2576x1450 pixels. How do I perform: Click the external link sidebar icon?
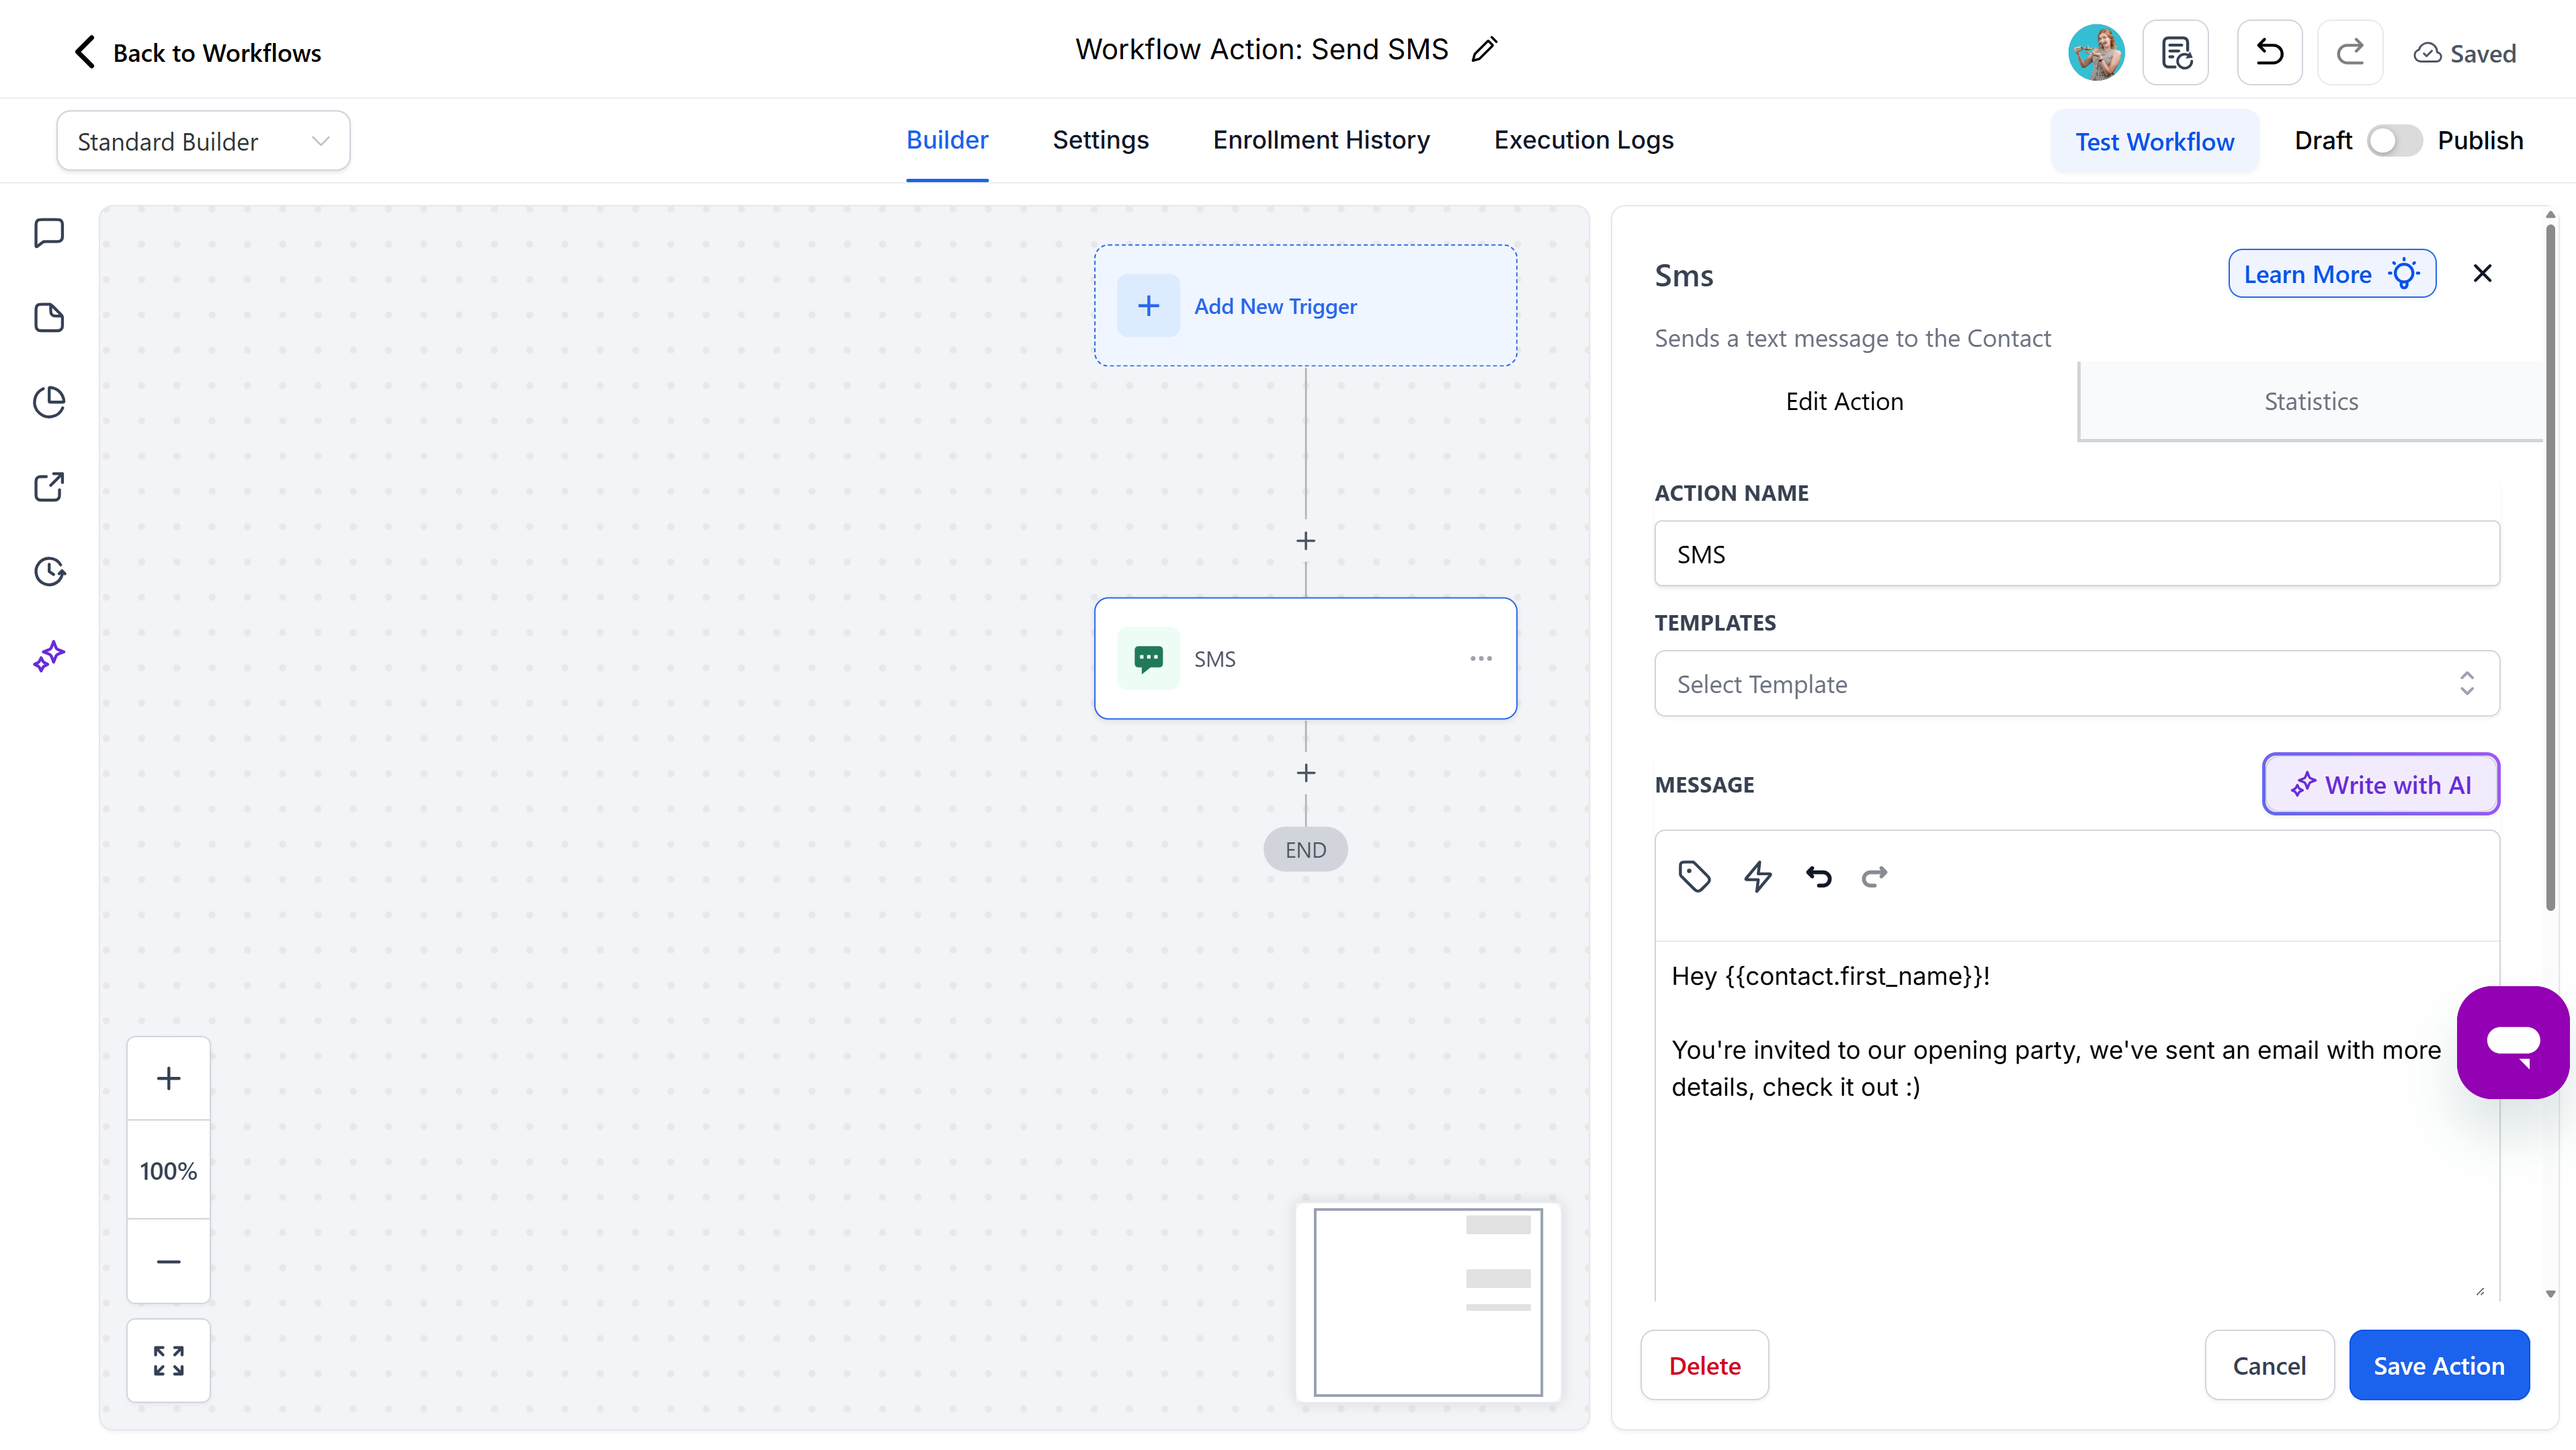pos(49,487)
